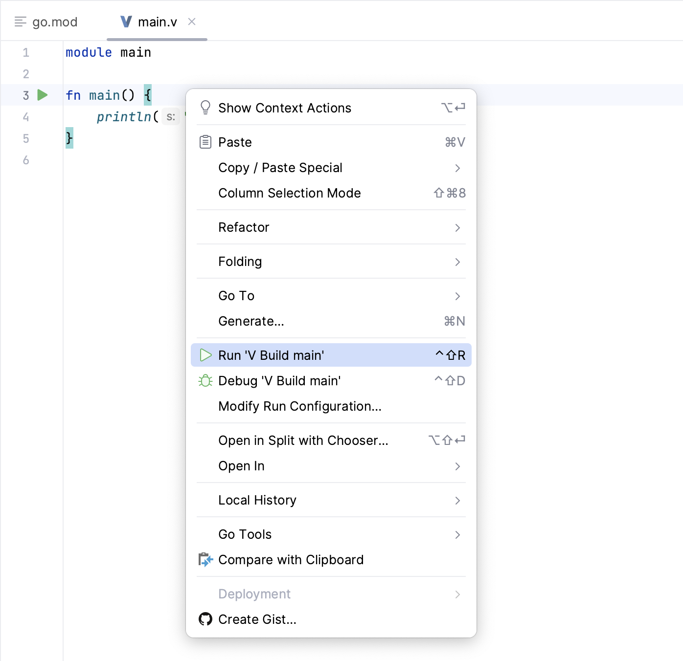Expand the Refactor submenu

(244, 227)
